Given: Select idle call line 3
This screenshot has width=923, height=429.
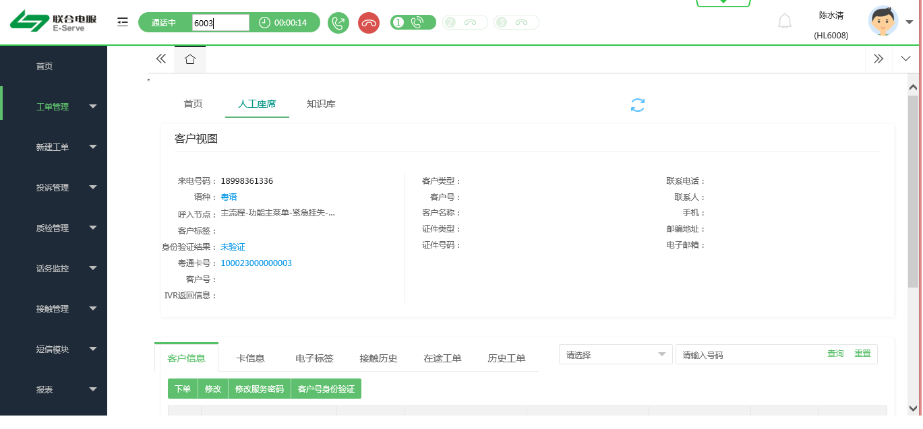Looking at the screenshot, I should click(x=516, y=22).
